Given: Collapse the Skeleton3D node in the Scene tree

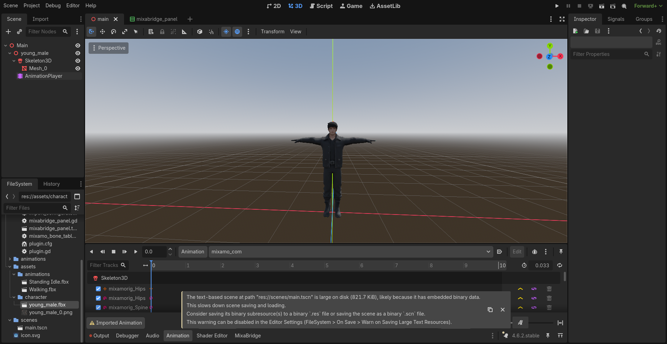Looking at the screenshot, I should [x=14, y=61].
